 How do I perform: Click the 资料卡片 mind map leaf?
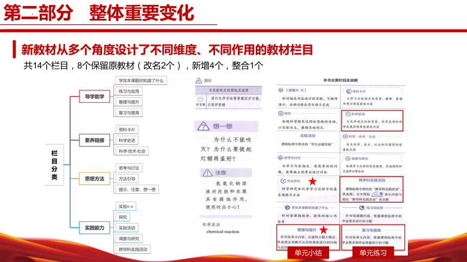point(127,129)
